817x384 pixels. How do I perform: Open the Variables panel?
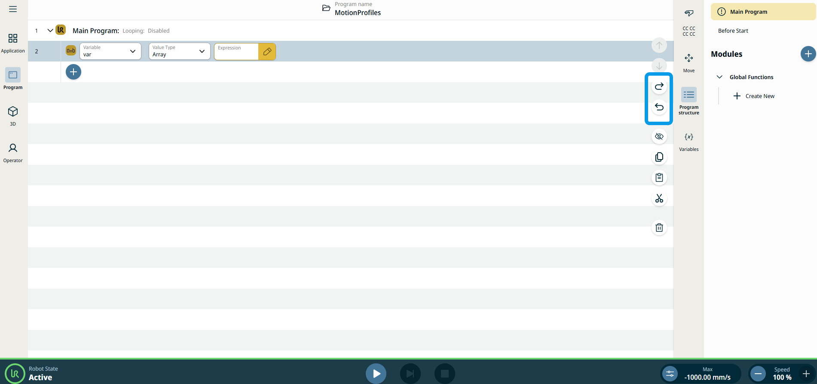pos(688,141)
